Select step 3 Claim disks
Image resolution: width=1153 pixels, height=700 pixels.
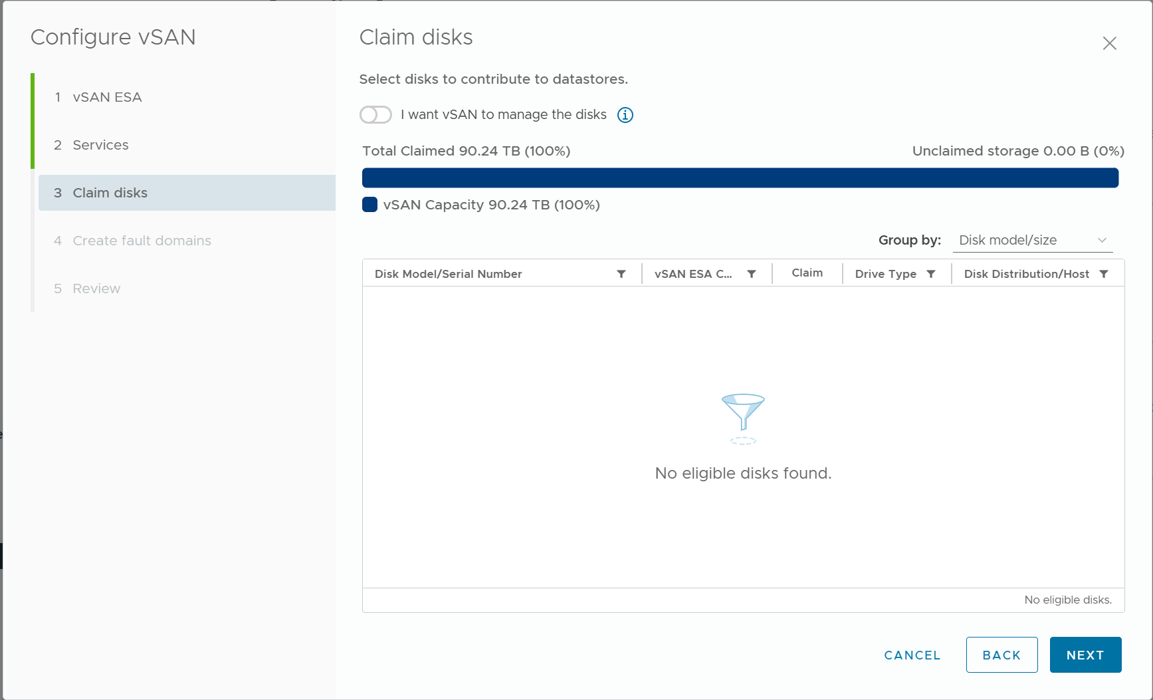187,193
